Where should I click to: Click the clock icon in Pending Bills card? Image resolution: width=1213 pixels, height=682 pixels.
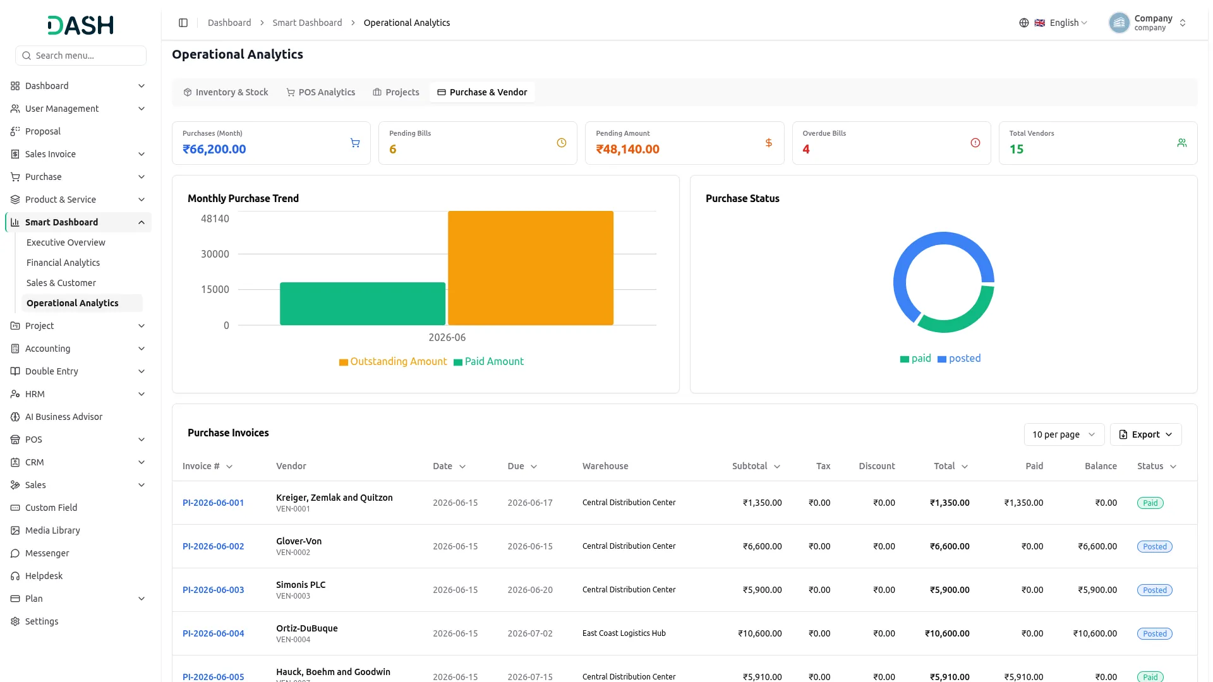point(562,143)
